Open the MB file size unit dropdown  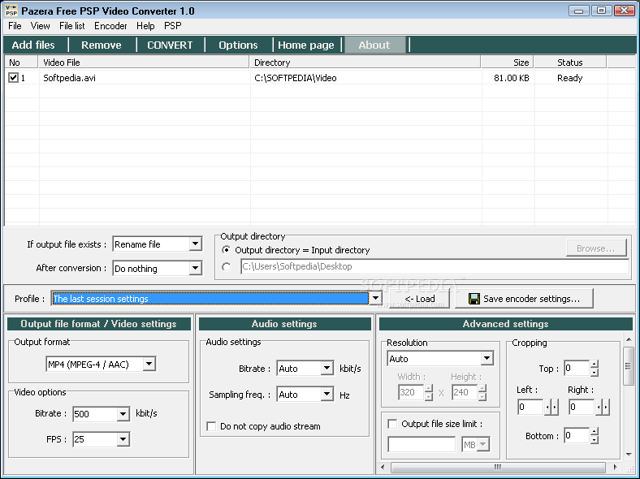click(483, 444)
